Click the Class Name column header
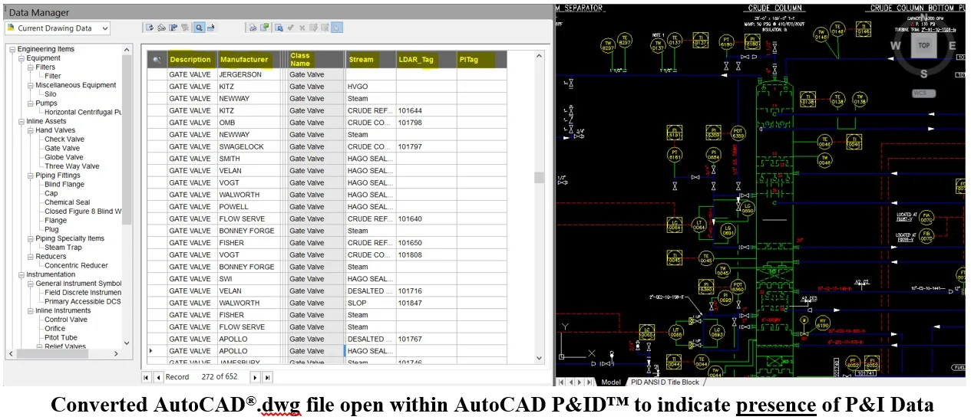The image size is (971, 420). point(315,60)
